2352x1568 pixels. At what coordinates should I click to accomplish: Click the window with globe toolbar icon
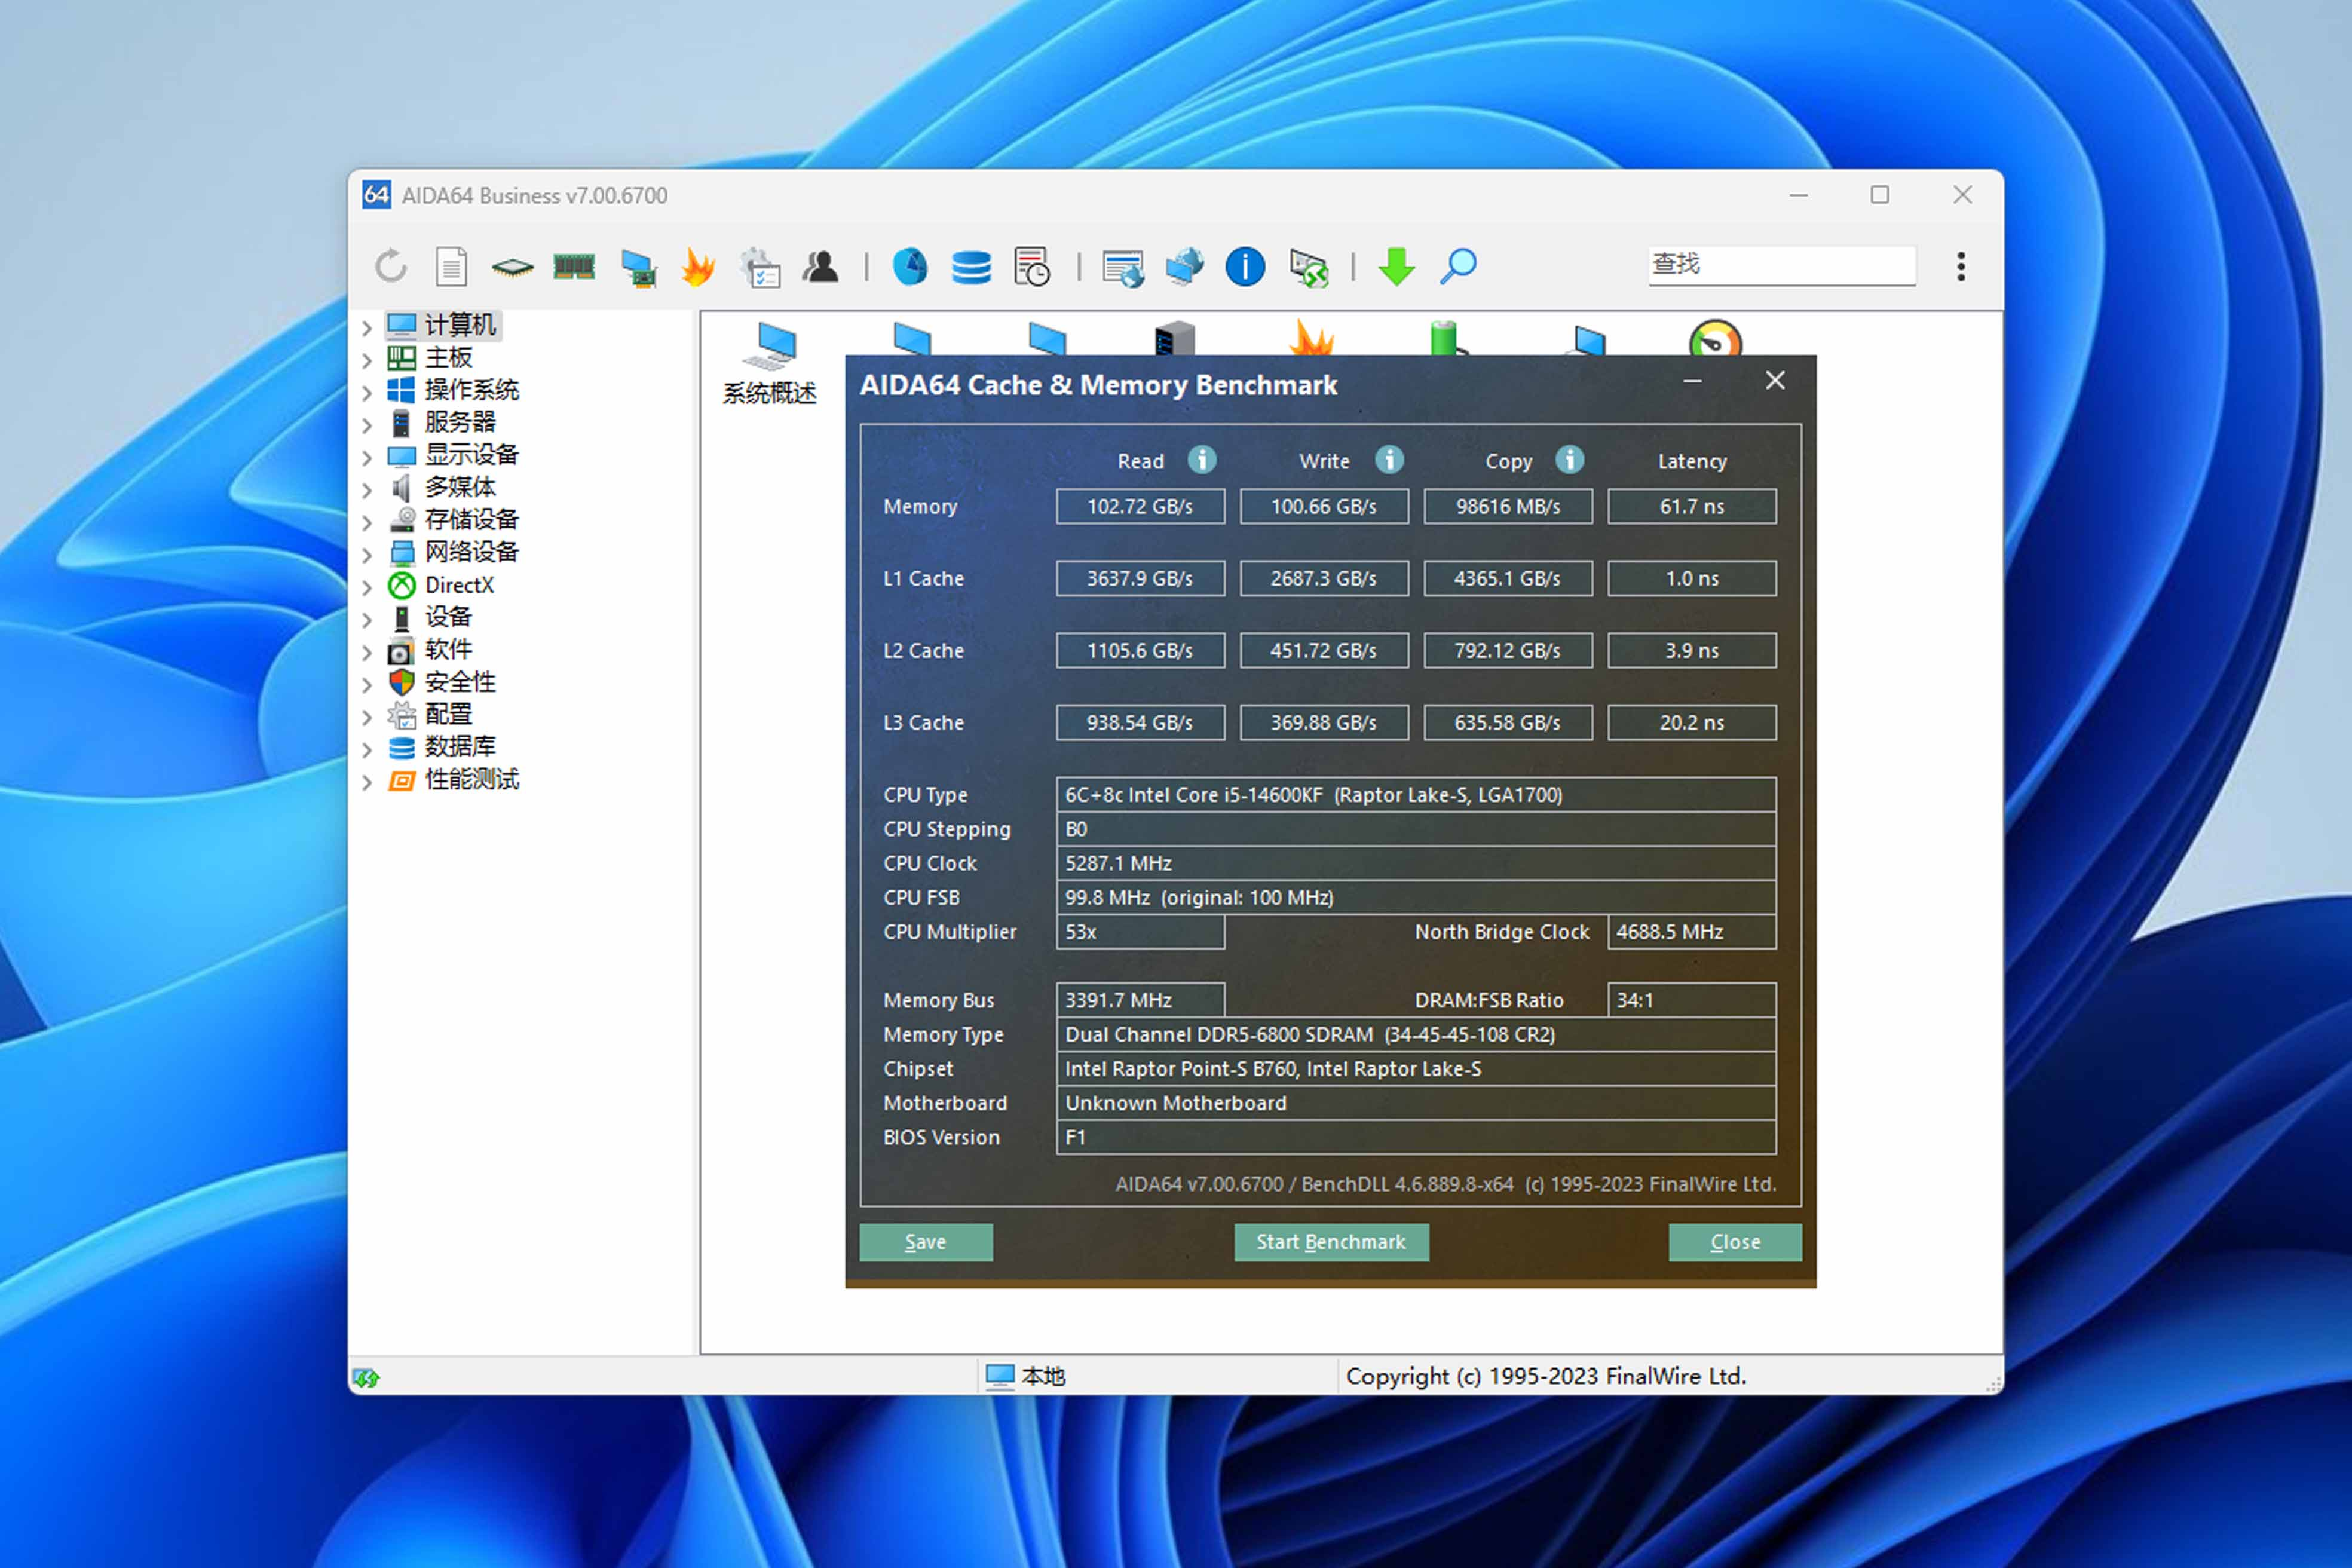(1123, 268)
